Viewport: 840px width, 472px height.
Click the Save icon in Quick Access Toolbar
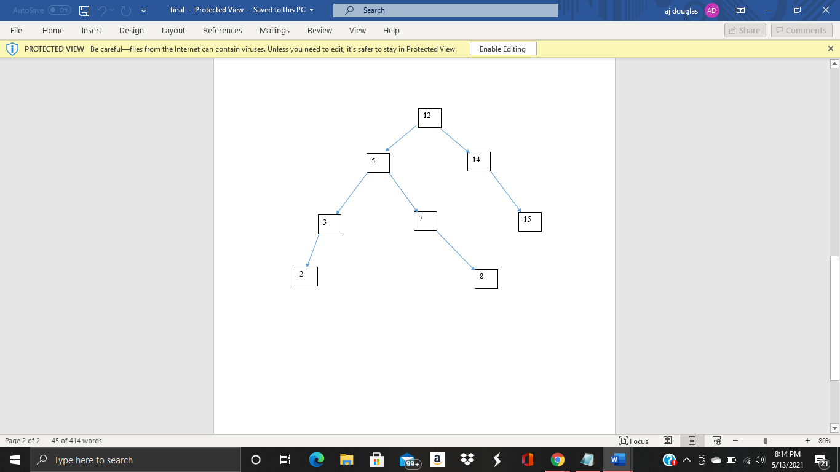(83, 10)
